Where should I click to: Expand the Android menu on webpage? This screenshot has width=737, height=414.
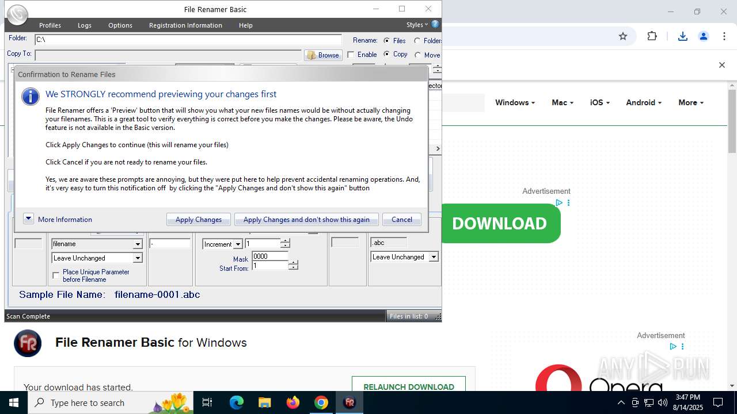click(644, 102)
